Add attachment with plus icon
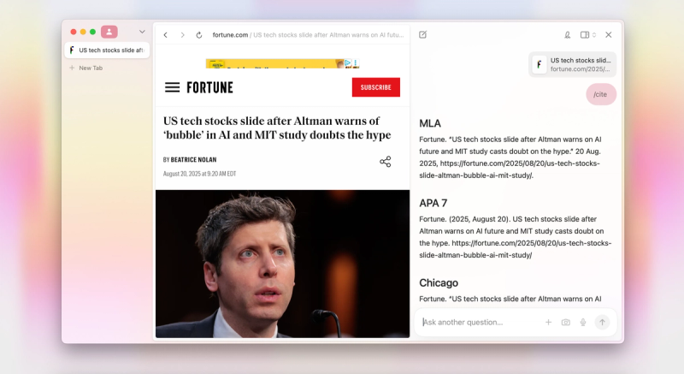This screenshot has width=684, height=374. tap(548, 322)
